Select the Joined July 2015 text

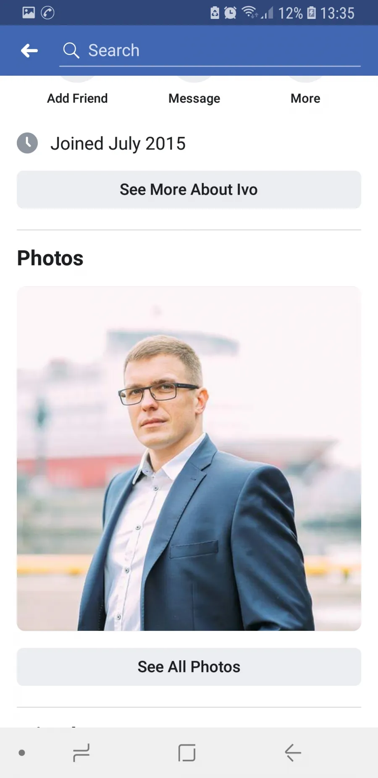[x=118, y=144]
